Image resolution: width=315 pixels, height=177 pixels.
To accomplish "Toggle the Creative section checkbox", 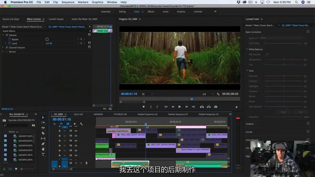I will tap(308, 124).
